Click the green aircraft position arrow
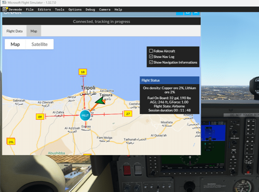259x192 pixels. 100,101
